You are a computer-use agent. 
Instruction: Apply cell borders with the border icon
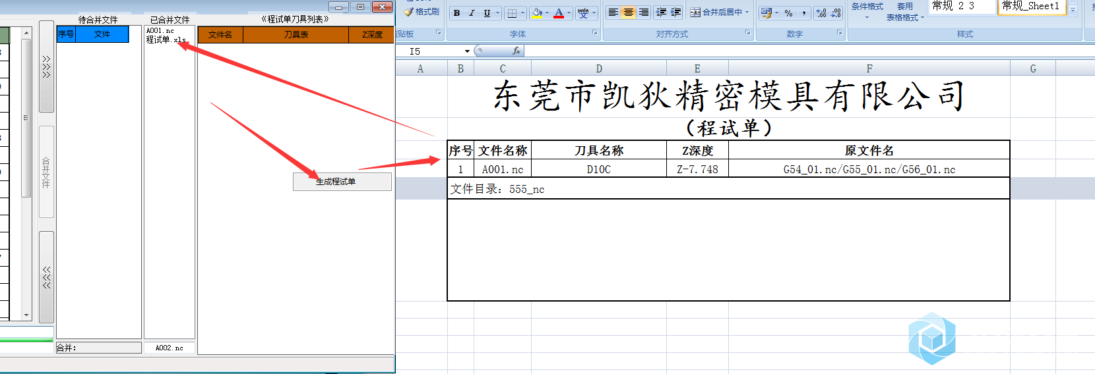pos(512,13)
